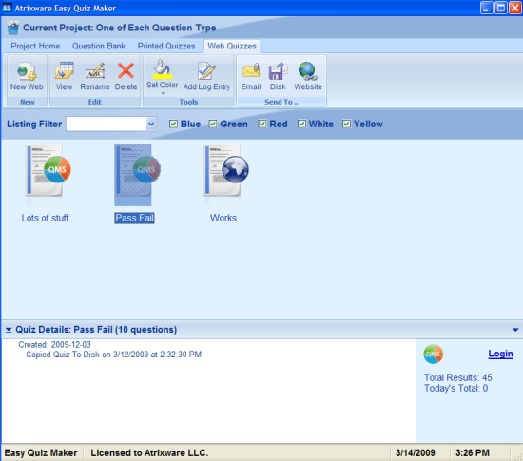Image resolution: width=523 pixels, height=461 pixels.
Task: Click Easy Quiz Maker status bar label
Action: pos(41,453)
